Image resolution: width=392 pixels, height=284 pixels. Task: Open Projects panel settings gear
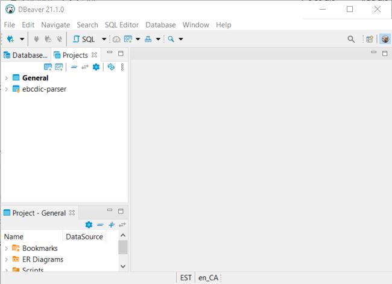pos(96,67)
